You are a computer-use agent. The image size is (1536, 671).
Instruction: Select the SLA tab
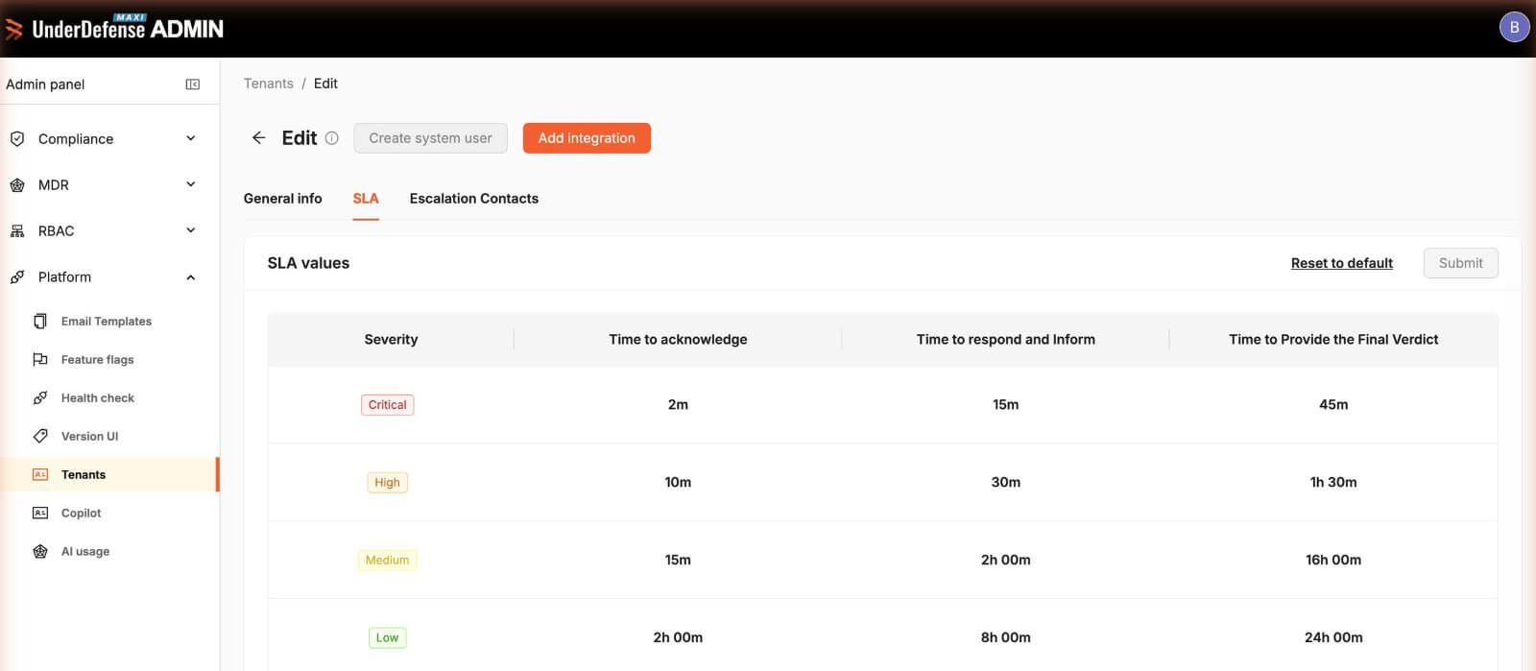pyautogui.click(x=366, y=199)
